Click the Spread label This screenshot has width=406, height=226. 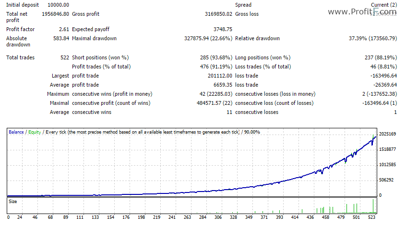pos(243,5)
